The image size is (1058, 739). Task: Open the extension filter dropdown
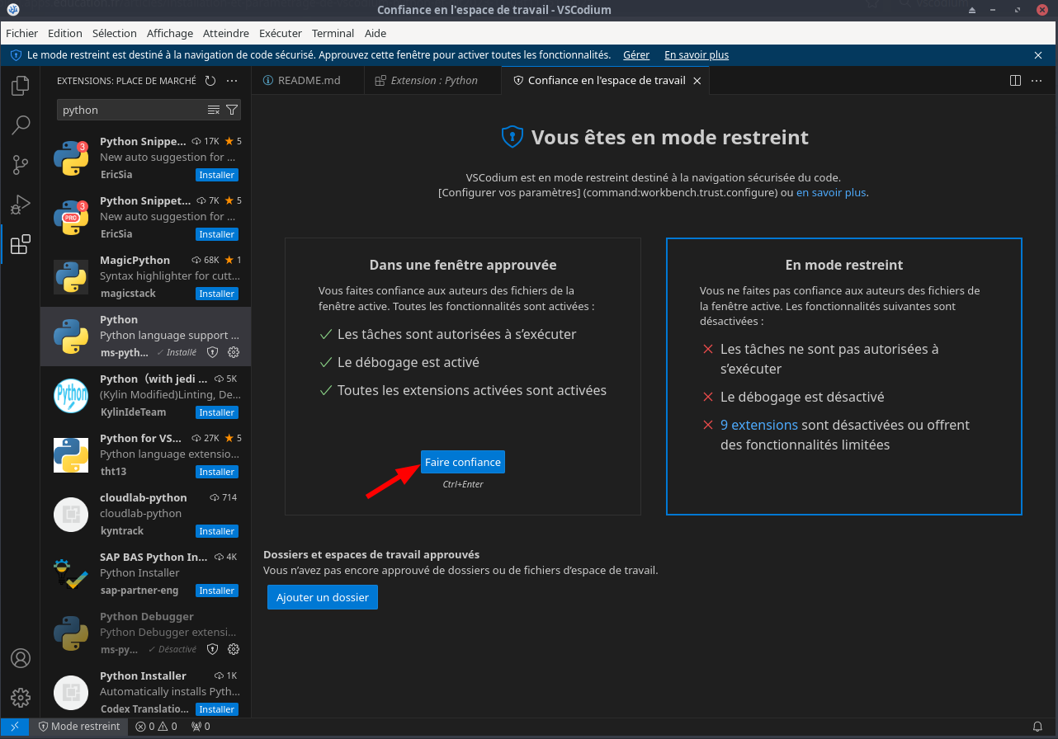tap(232, 110)
